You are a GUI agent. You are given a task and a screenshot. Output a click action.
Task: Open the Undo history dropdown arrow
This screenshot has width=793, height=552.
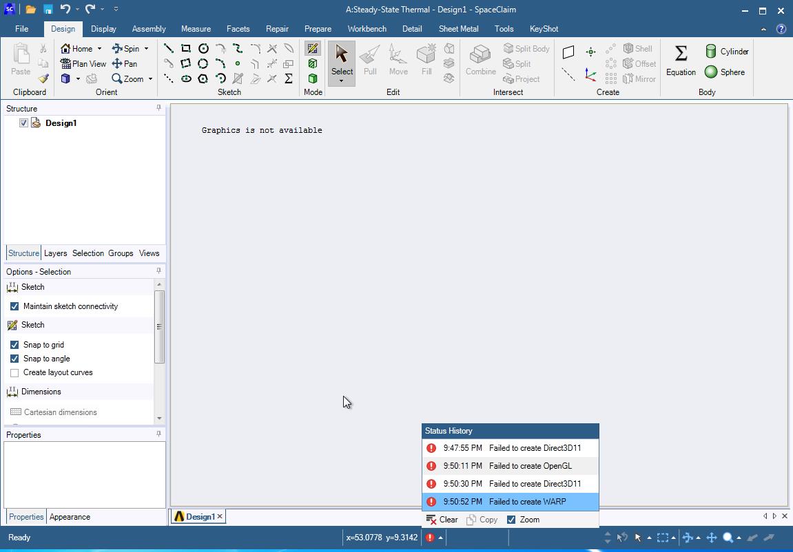[77, 9]
